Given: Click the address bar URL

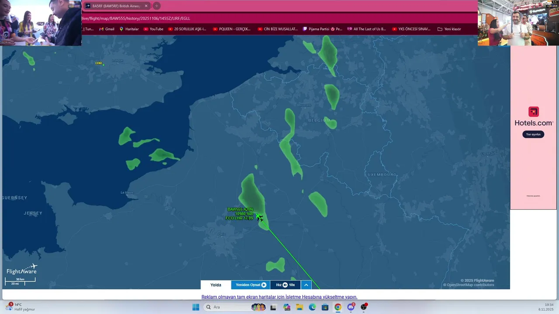Looking at the screenshot, I should coord(136,18).
